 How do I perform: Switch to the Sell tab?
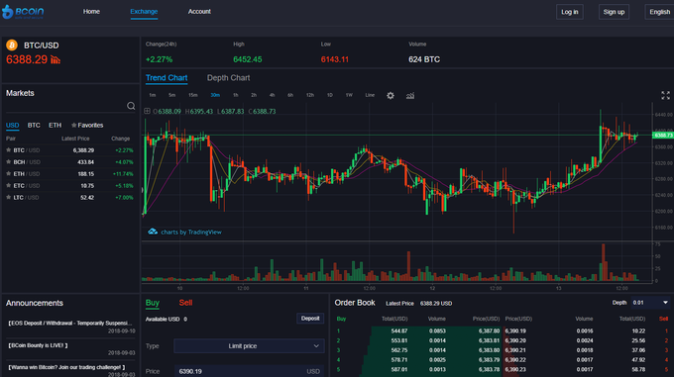pos(185,303)
